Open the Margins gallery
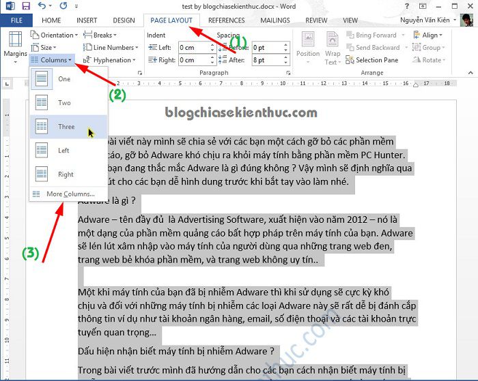Viewport: 478px width, 381px height. [x=15, y=47]
